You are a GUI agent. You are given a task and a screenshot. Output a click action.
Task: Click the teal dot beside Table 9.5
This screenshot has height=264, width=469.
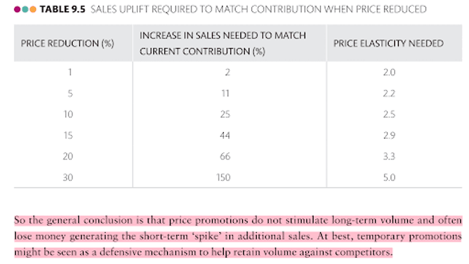tap(25, 10)
